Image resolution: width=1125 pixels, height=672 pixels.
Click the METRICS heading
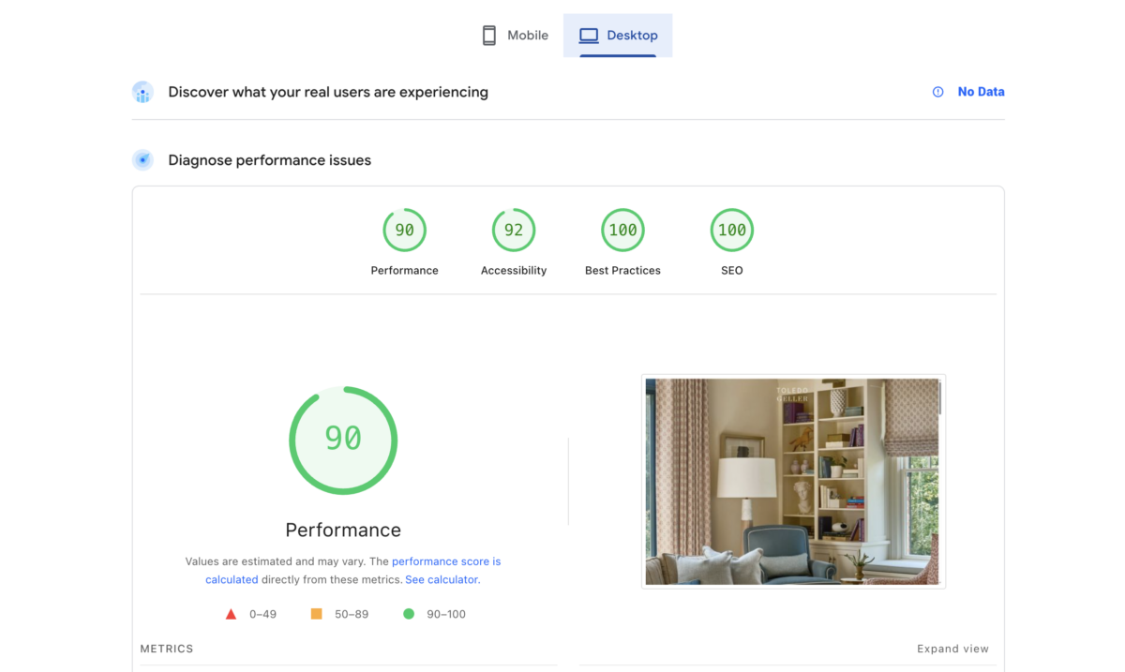coord(167,649)
